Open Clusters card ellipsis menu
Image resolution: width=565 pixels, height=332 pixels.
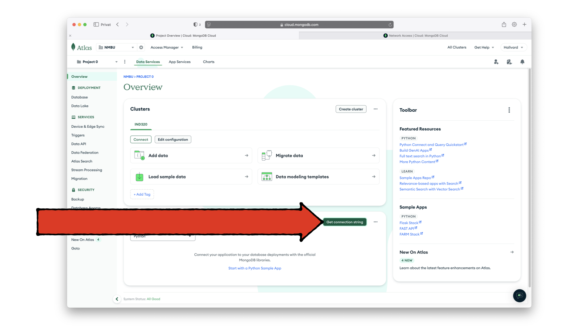click(x=376, y=109)
